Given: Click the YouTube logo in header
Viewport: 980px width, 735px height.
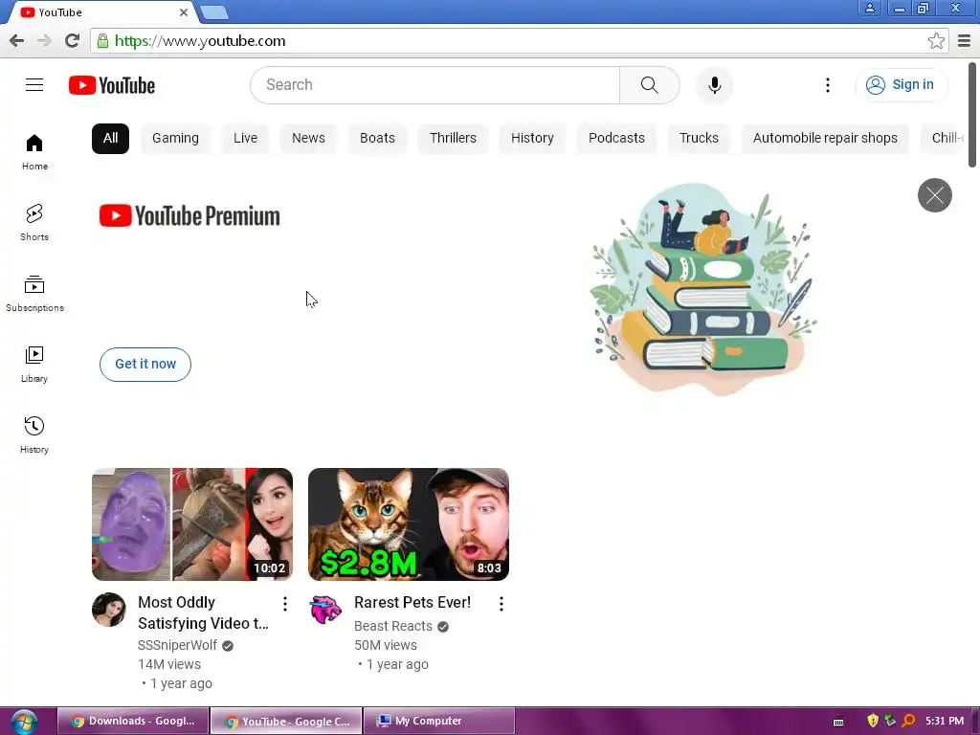Looking at the screenshot, I should [x=112, y=85].
